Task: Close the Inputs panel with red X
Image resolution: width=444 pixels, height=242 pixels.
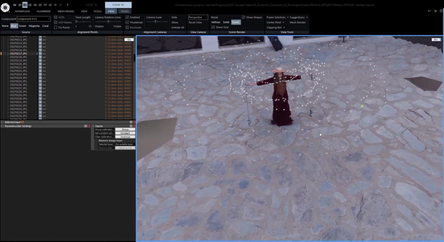Action: (x=134, y=126)
